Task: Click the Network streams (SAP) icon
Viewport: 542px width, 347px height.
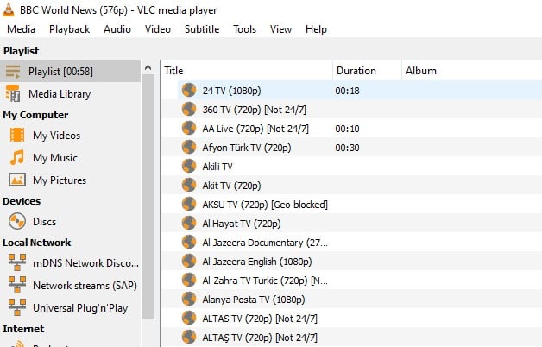Action: [17, 285]
